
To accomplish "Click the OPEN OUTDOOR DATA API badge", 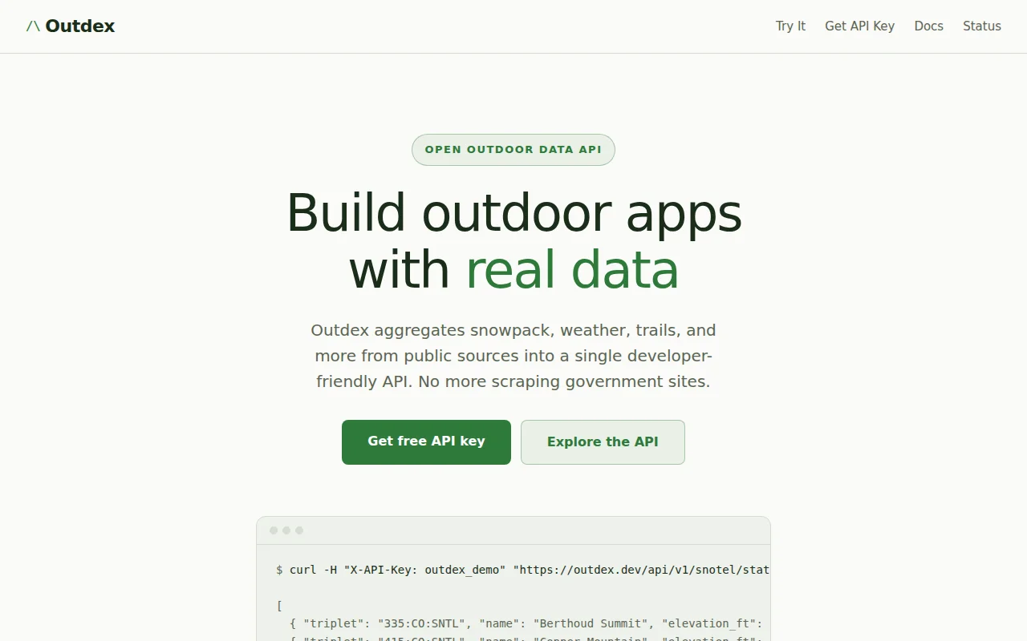I will tap(513, 150).
